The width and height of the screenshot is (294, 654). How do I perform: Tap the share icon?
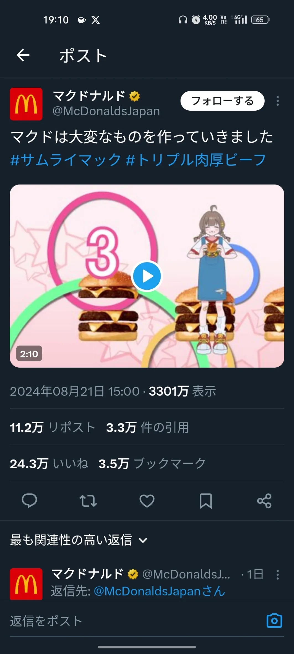tap(264, 501)
